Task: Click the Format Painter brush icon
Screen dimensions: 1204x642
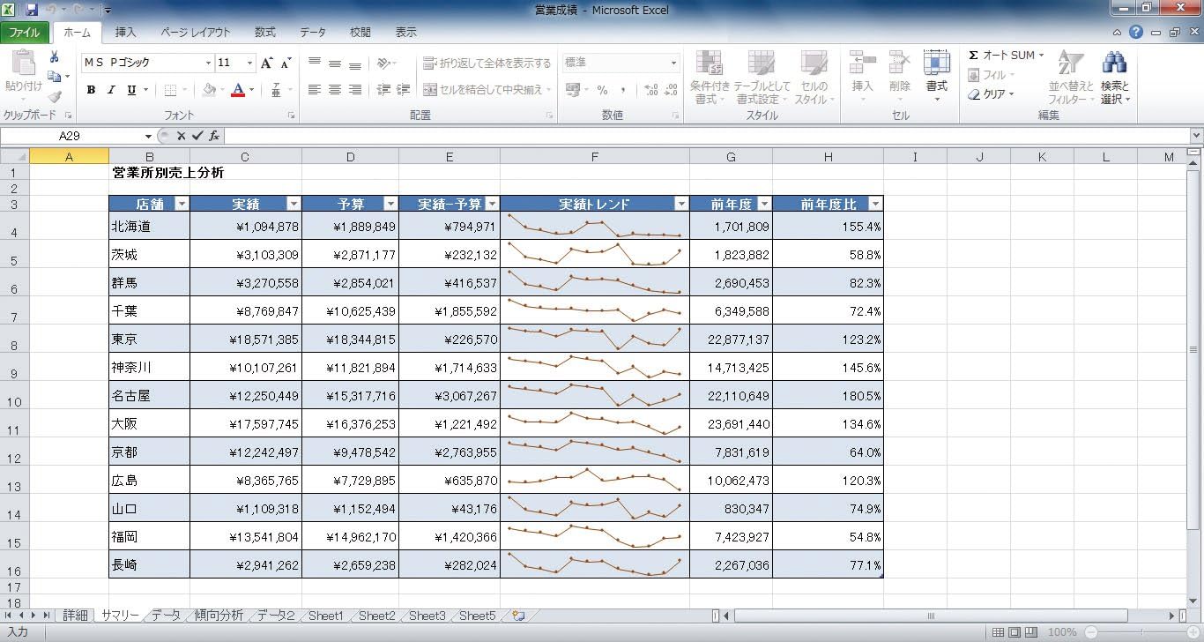Action: 55,96
